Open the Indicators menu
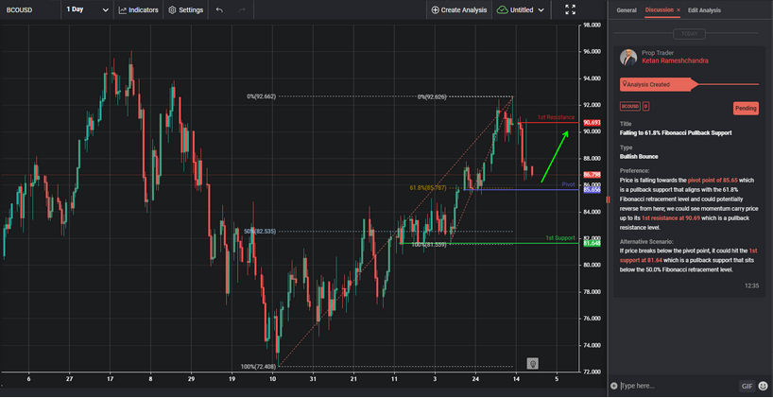The width and height of the screenshot is (773, 398). (x=139, y=9)
